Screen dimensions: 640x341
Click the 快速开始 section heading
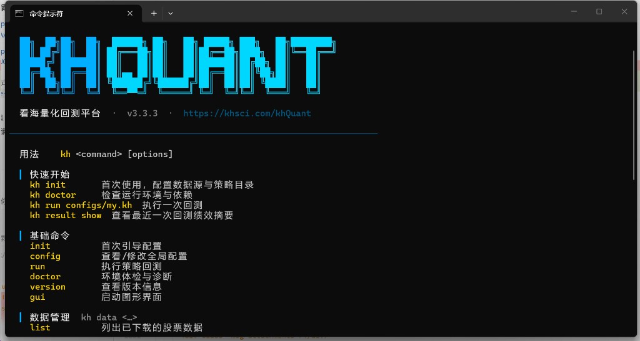[x=50, y=175]
